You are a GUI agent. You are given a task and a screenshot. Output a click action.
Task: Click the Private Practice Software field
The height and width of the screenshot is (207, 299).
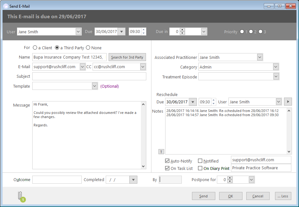261,168
